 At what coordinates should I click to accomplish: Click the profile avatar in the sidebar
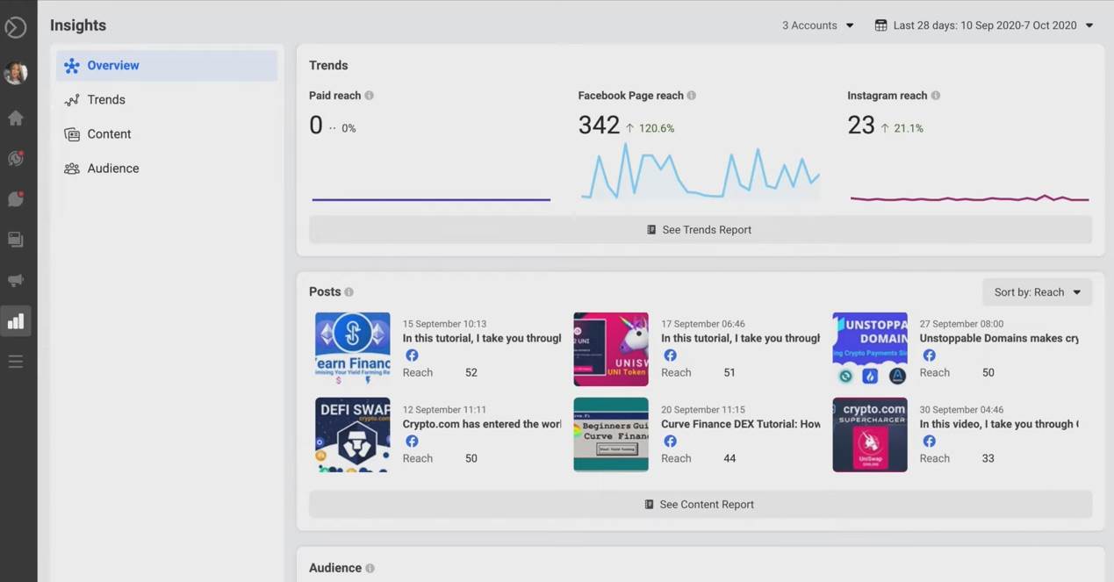tap(16, 73)
